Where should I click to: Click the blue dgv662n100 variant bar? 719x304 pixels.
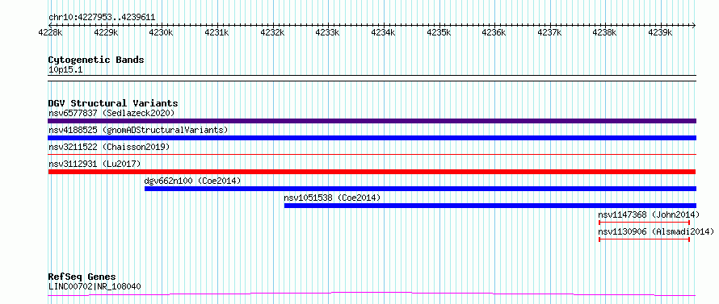[420, 189]
